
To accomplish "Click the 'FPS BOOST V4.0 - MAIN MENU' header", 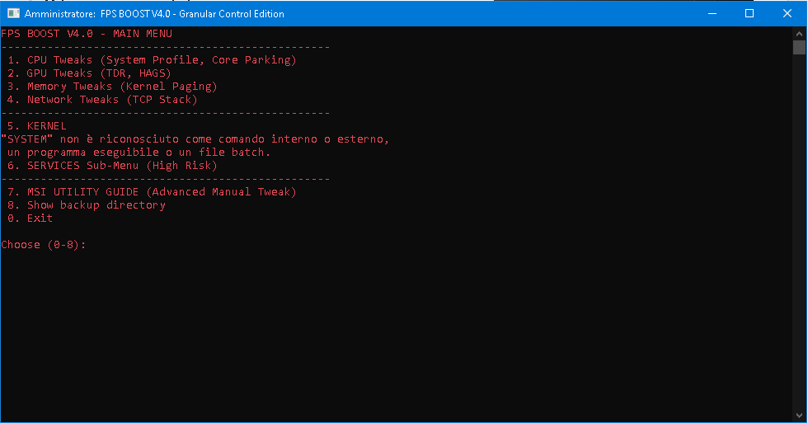I will 87,34.
